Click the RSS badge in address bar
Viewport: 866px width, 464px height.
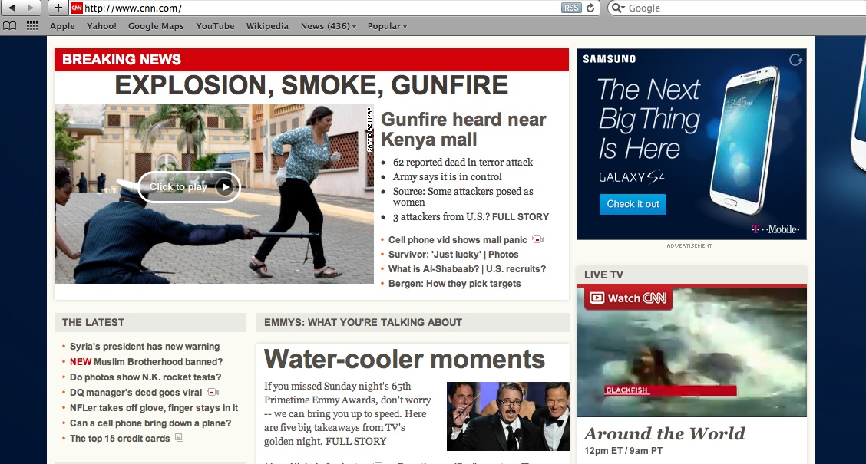coord(571,8)
